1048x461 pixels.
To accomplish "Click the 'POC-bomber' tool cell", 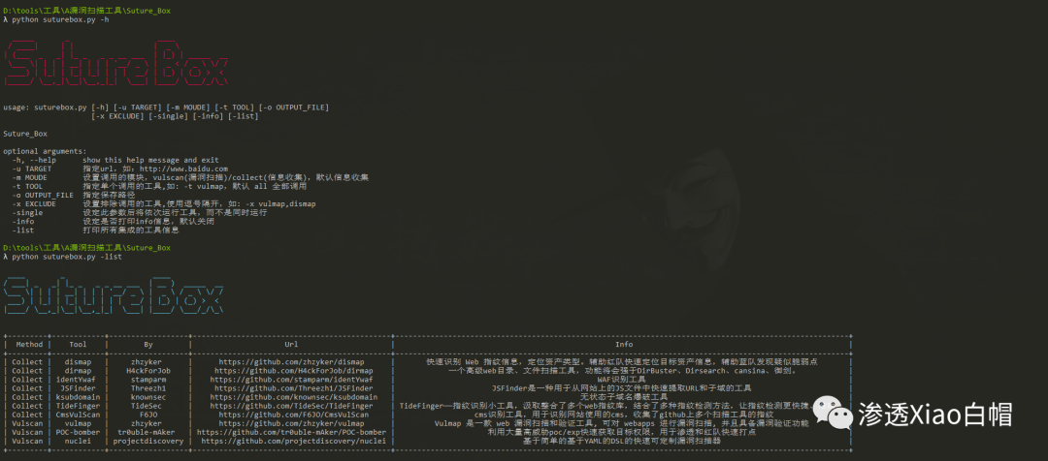I will tap(79, 432).
